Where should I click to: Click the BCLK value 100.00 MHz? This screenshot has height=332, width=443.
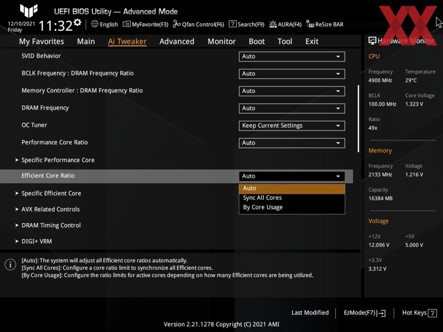coord(382,104)
